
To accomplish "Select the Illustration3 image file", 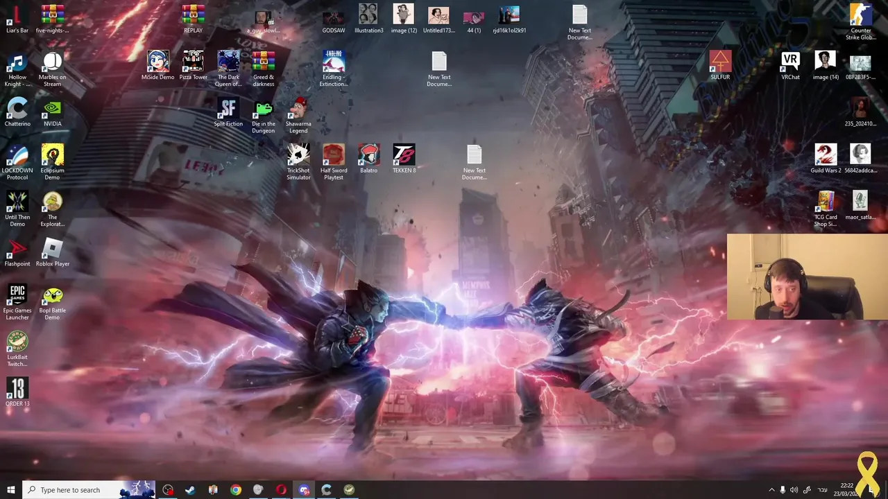I will click(x=368, y=19).
